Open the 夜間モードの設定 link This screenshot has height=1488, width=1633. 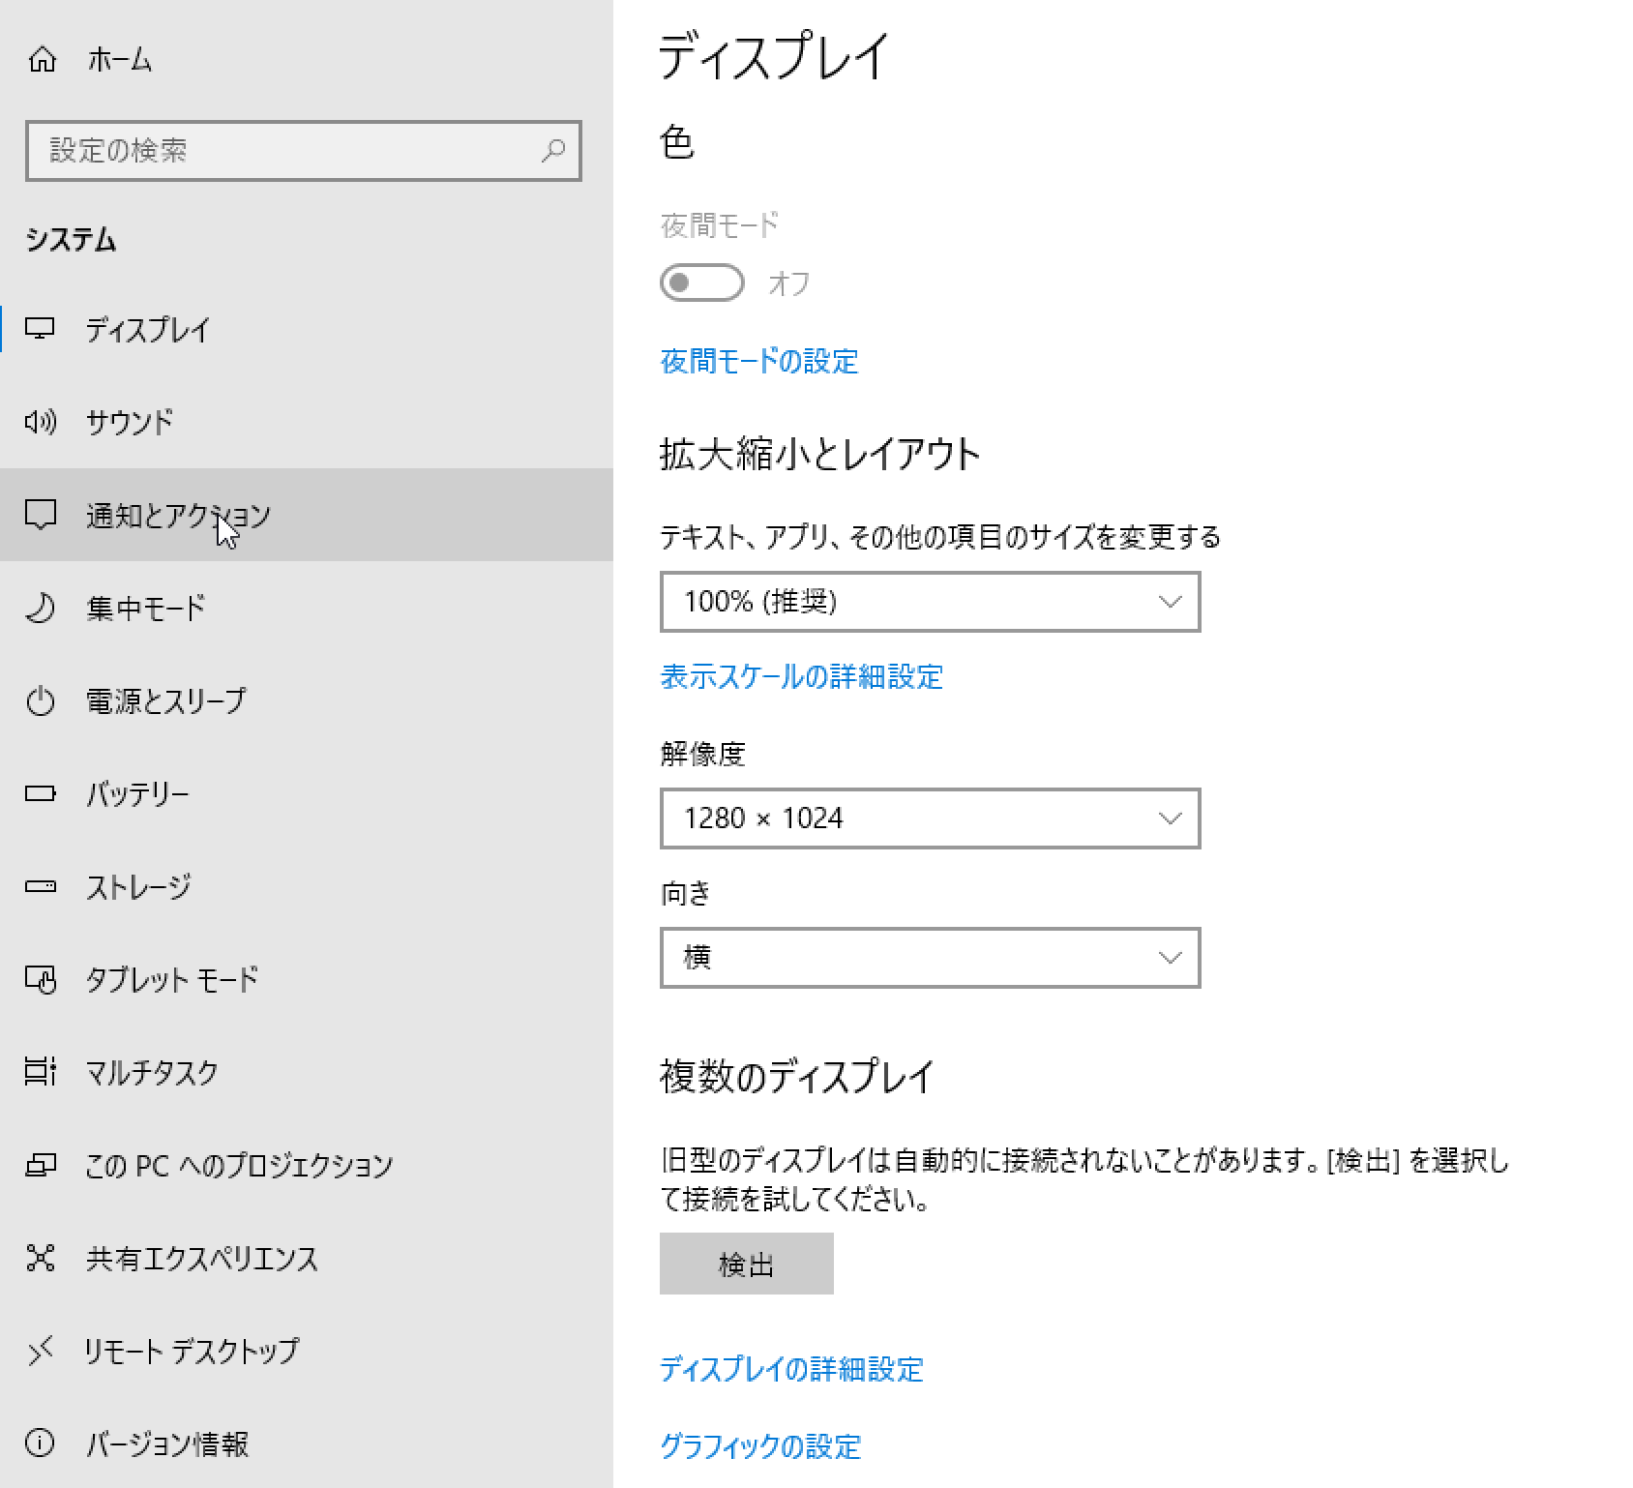point(759,362)
